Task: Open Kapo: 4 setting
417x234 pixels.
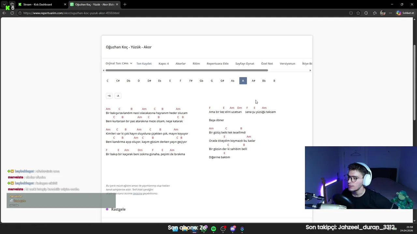Action: pos(164,64)
